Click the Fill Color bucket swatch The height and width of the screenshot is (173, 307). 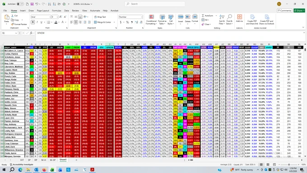56,22
